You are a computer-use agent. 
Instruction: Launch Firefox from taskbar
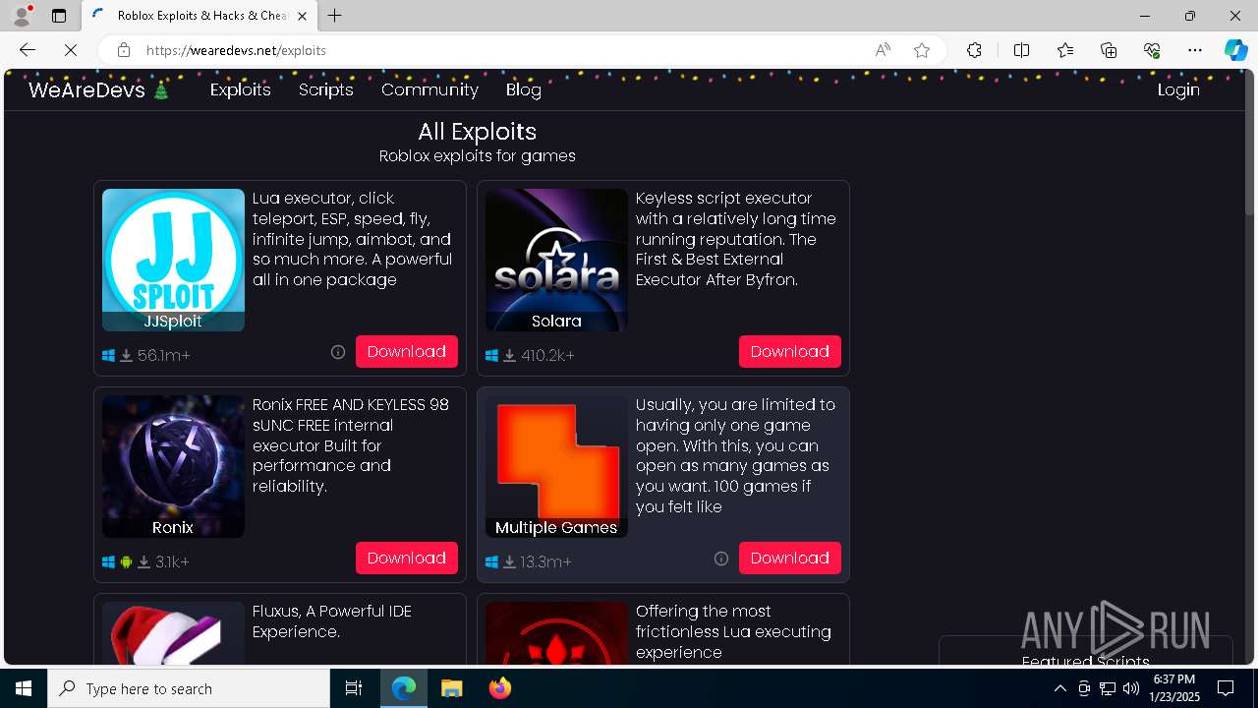click(499, 688)
